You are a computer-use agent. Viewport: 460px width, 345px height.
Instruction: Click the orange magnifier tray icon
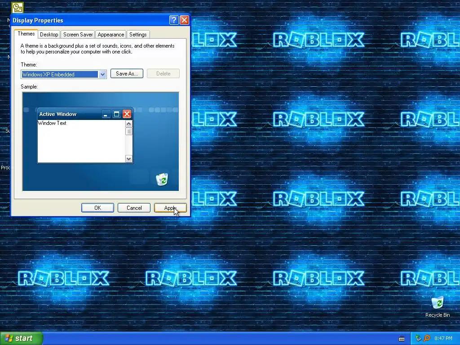click(x=427, y=339)
